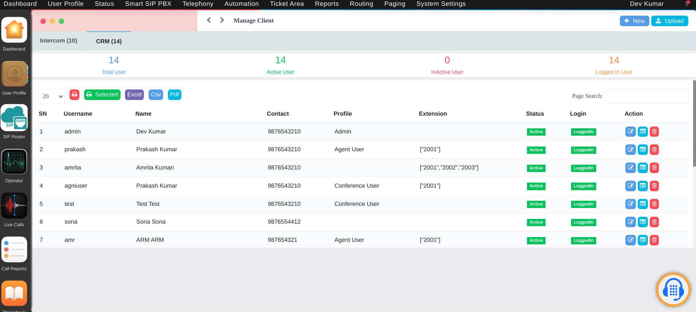
Task: Sort by the Contact column header
Action: [278, 114]
